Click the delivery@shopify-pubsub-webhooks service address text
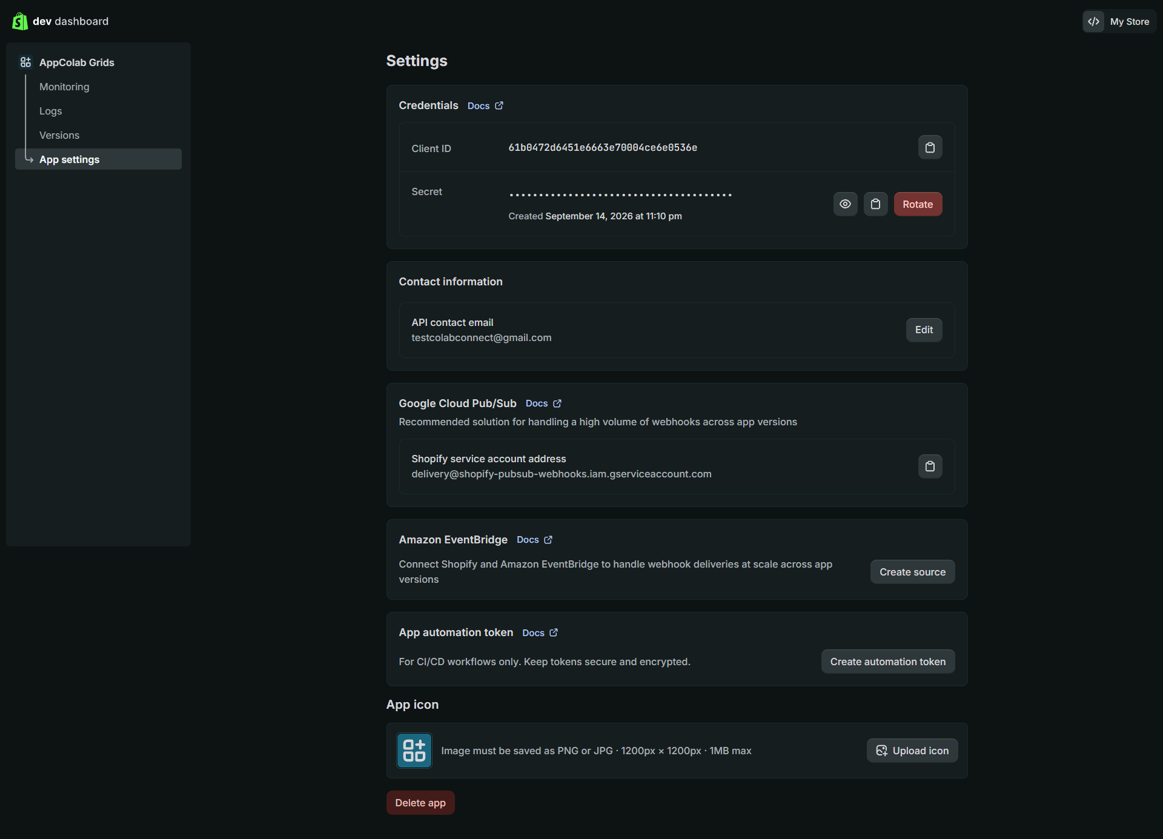The width and height of the screenshot is (1163, 839). [x=562, y=474]
